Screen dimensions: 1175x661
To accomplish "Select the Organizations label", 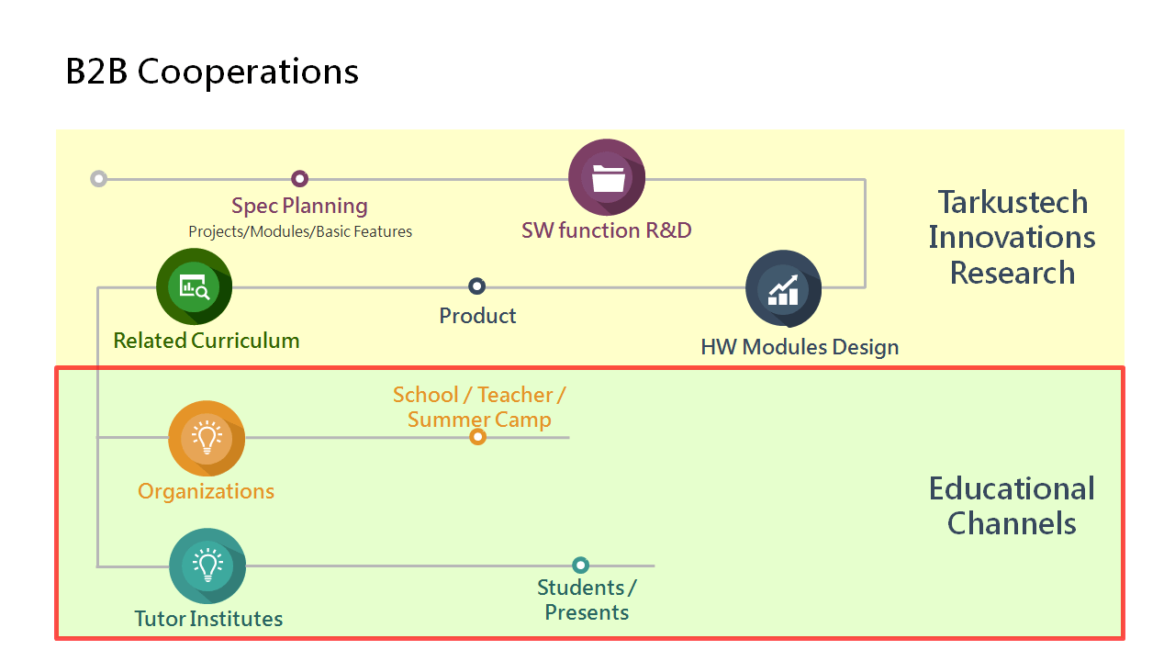I will coord(206,491).
